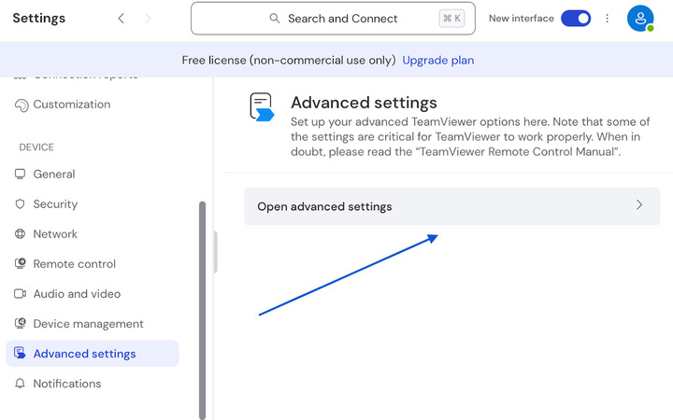The image size is (673, 420).
Task: Click the sidebar resize handle
Action: point(216,252)
